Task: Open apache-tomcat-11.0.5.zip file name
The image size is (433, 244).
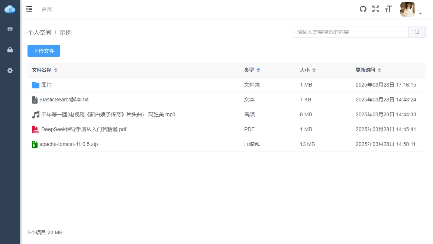Action: (68, 144)
